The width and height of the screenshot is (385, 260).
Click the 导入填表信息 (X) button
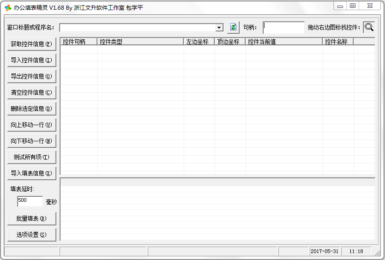pyautogui.click(x=32, y=173)
